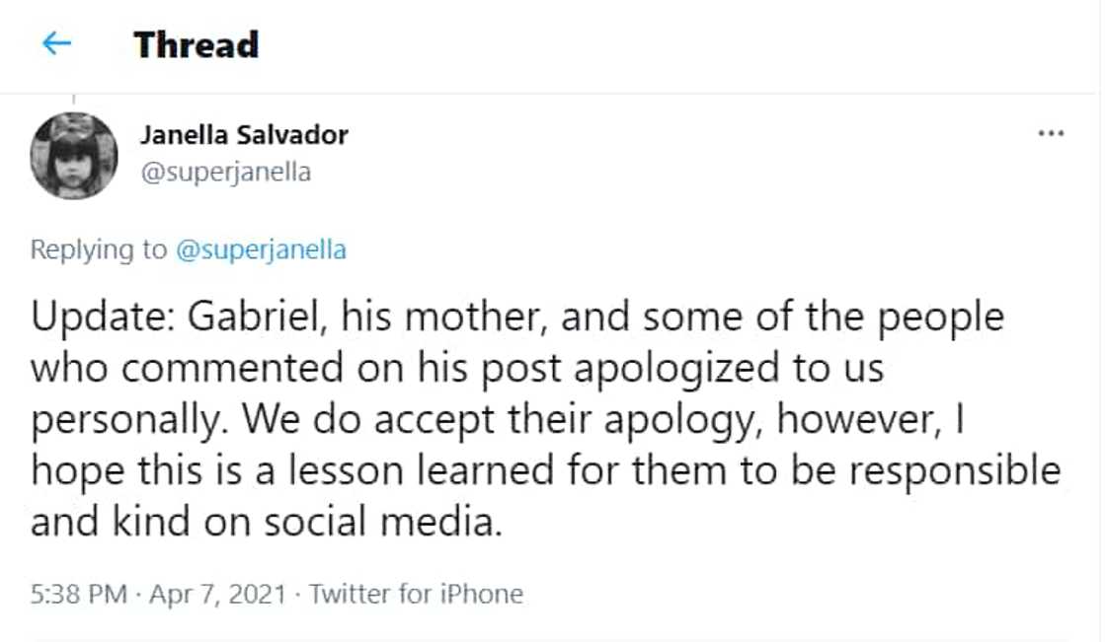The image size is (1106, 642).
Task: Click the Janella Salvador display name
Action: point(243,134)
